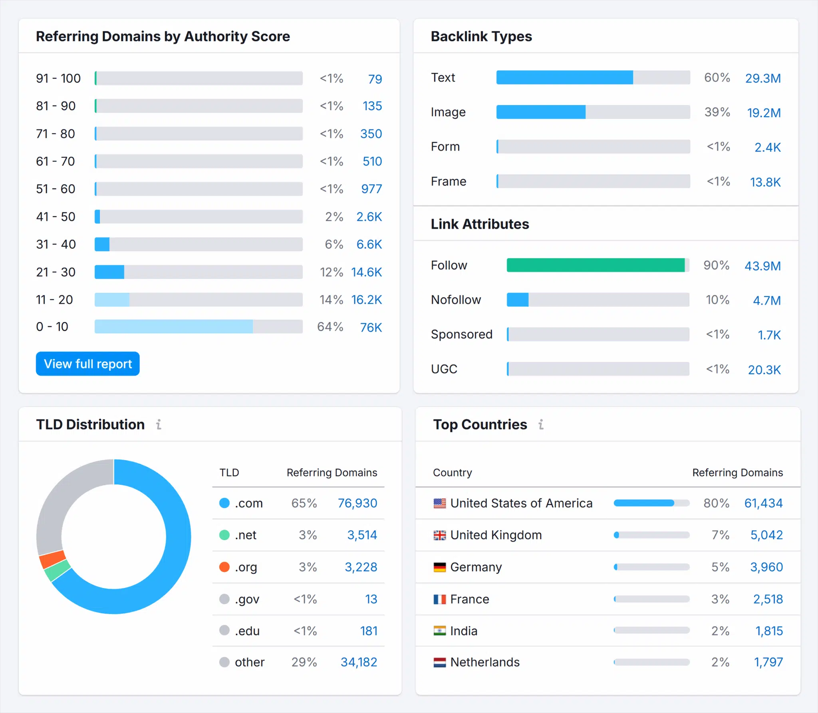Click the United Kingdom flag icon
This screenshot has height=713, width=818.
pos(439,535)
